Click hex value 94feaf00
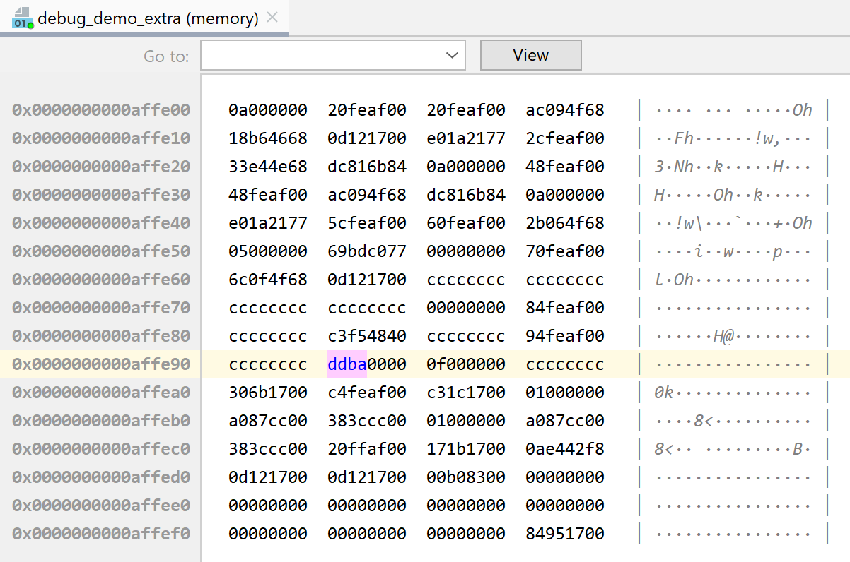 (x=565, y=336)
